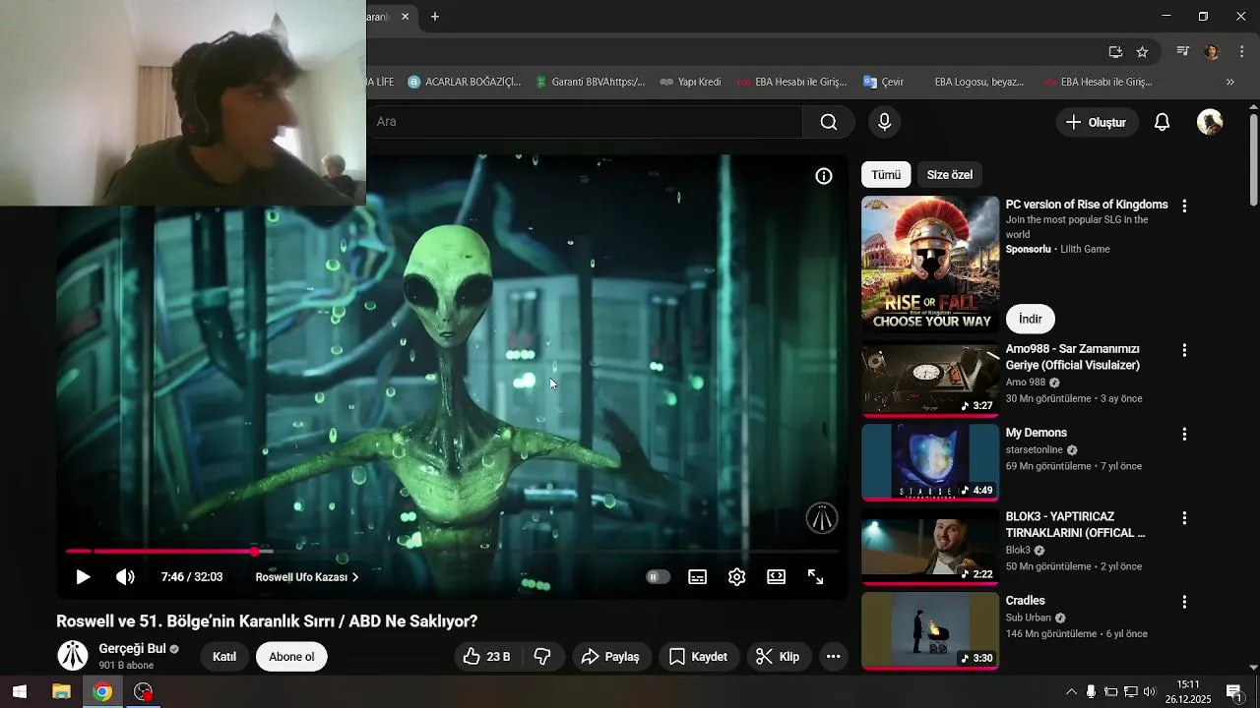The image size is (1260, 708).
Task: Open the ACARLAR BOĞAZİÇİ bookmark
Action: click(x=464, y=82)
